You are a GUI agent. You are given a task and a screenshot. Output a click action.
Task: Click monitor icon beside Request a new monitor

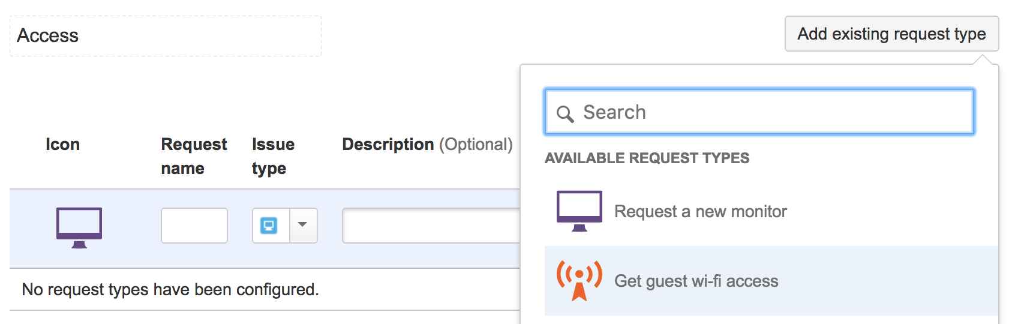click(x=579, y=211)
